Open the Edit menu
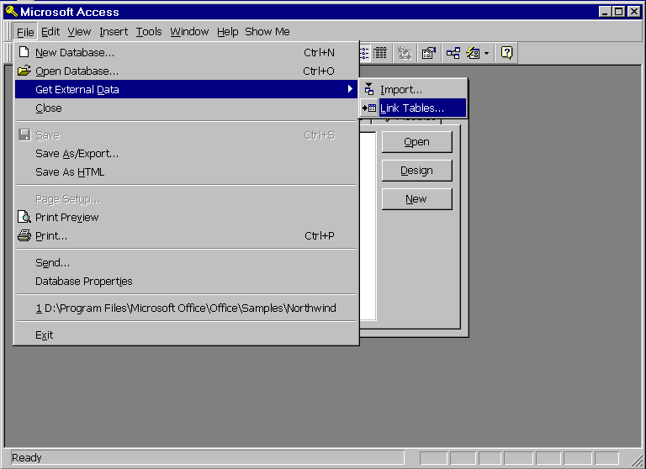 pos(50,32)
